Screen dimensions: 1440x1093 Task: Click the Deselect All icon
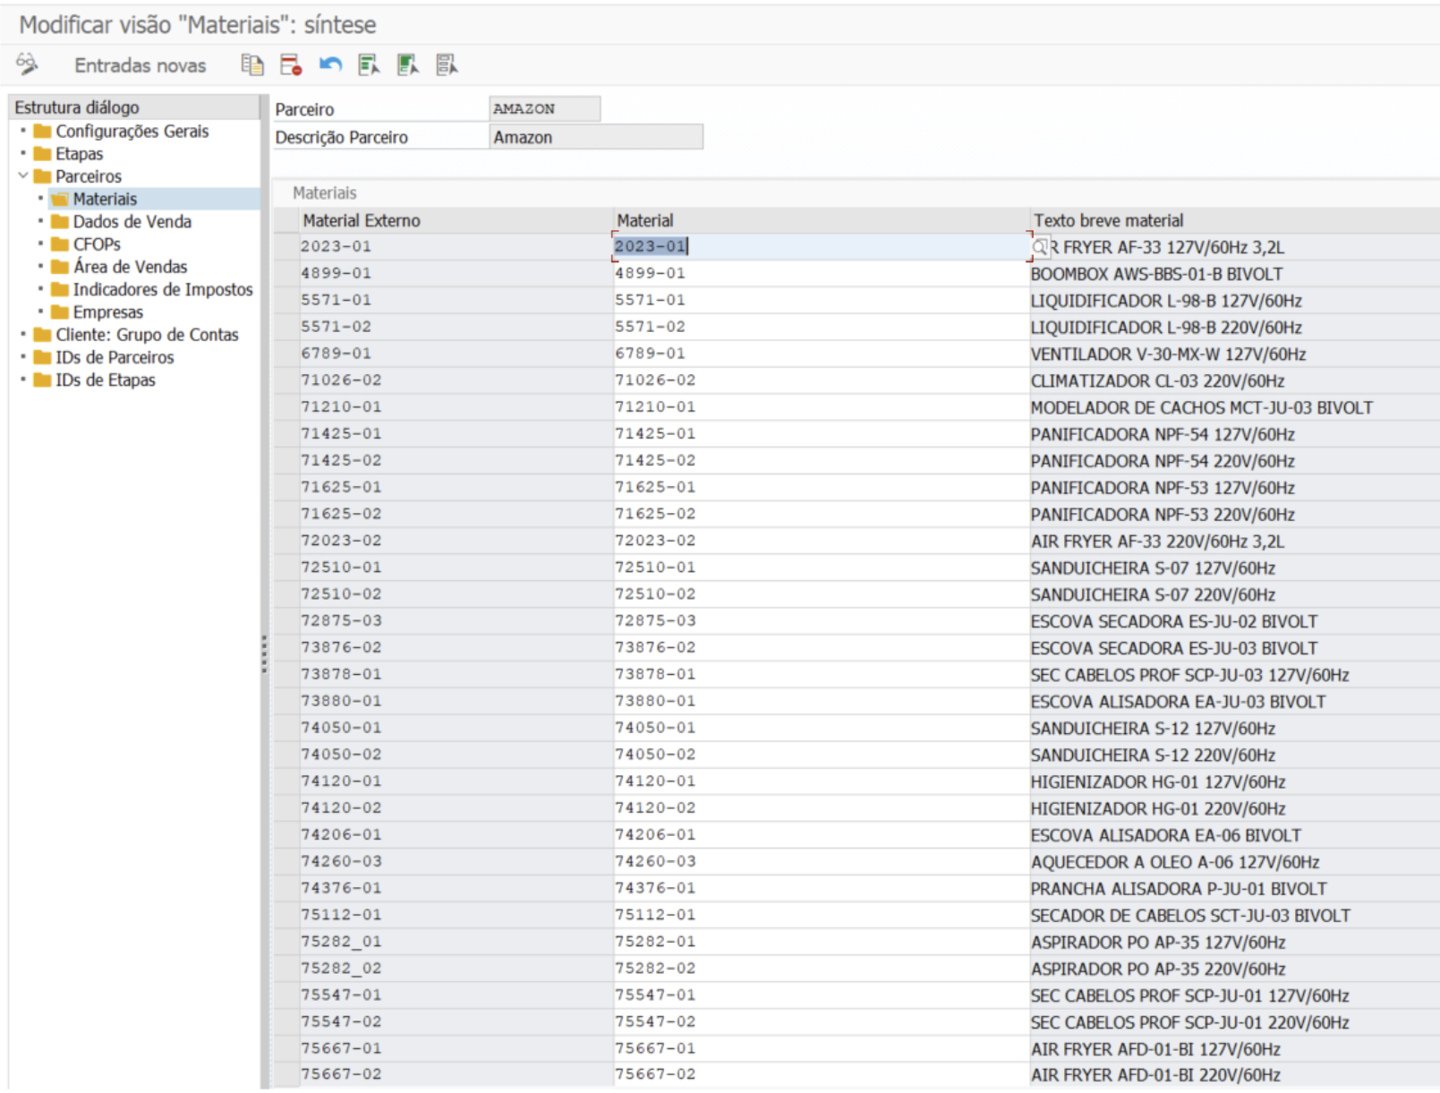447,64
